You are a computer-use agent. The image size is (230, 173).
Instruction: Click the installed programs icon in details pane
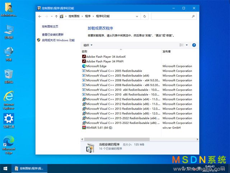click(90, 148)
